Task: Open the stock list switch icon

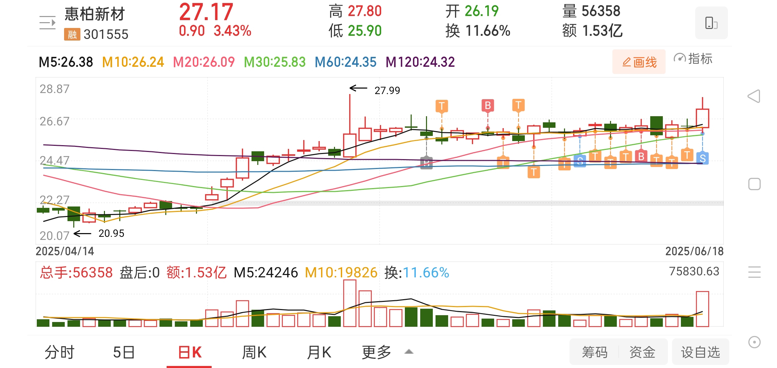Action: 47,23
